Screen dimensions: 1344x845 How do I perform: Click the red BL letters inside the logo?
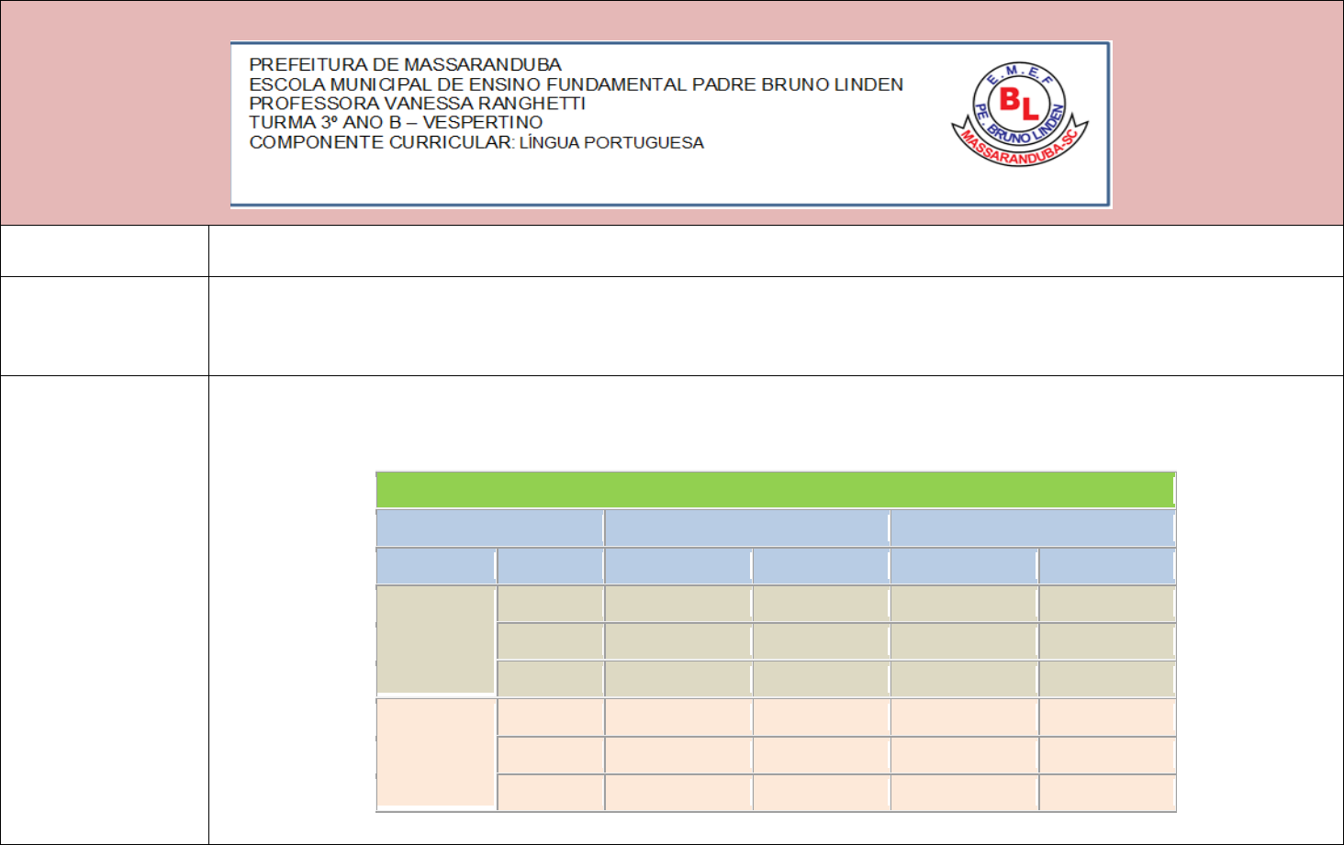[x=1018, y=103]
